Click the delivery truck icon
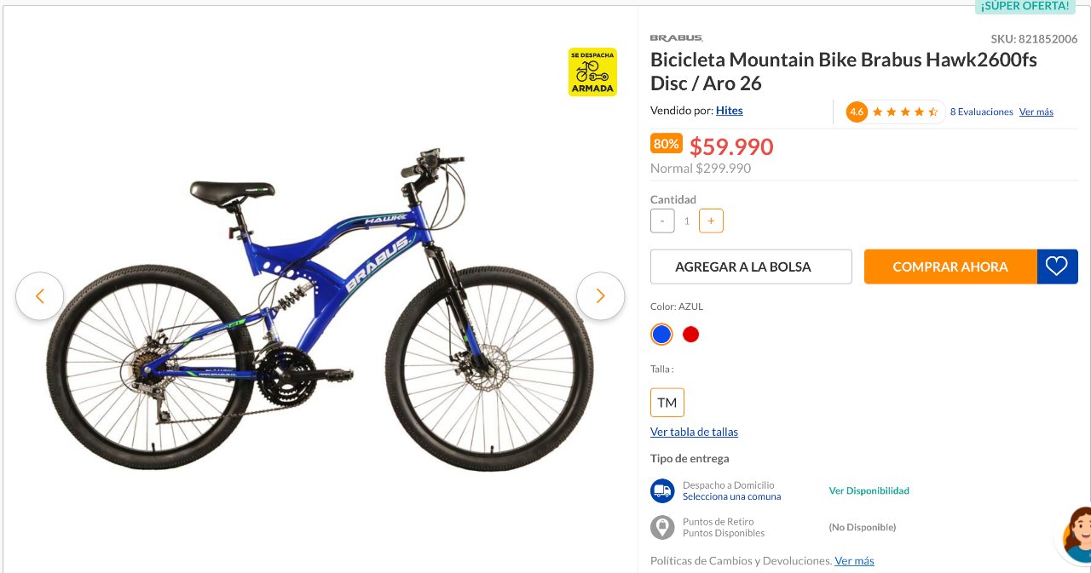 click(662, 490)
